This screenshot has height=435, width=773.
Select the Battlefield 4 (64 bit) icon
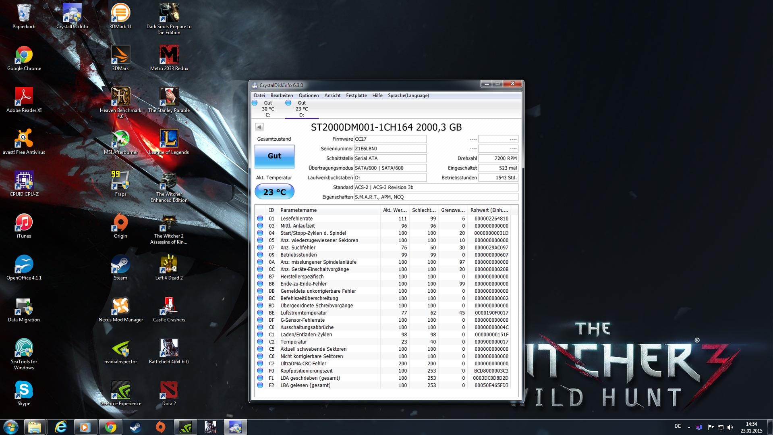click(x=169, y=352)
